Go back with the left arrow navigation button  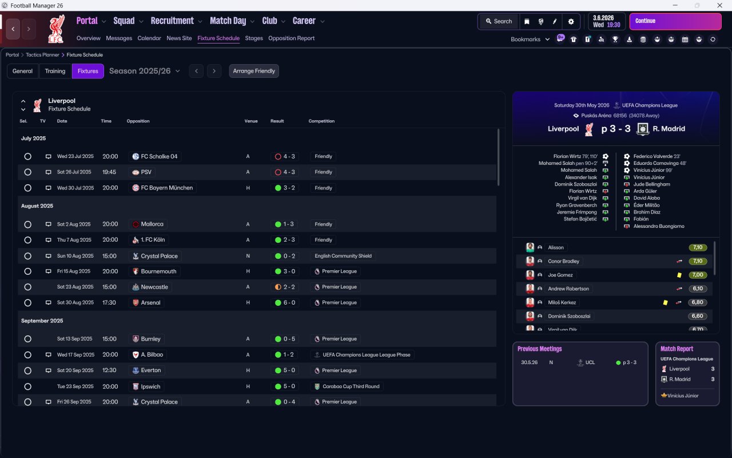coord(13,29)
